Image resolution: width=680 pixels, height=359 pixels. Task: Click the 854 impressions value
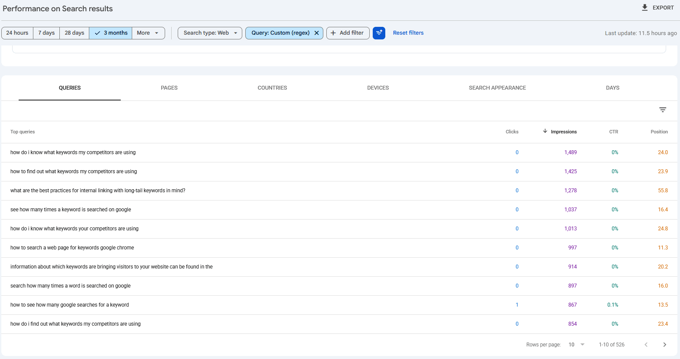[573, 324]
